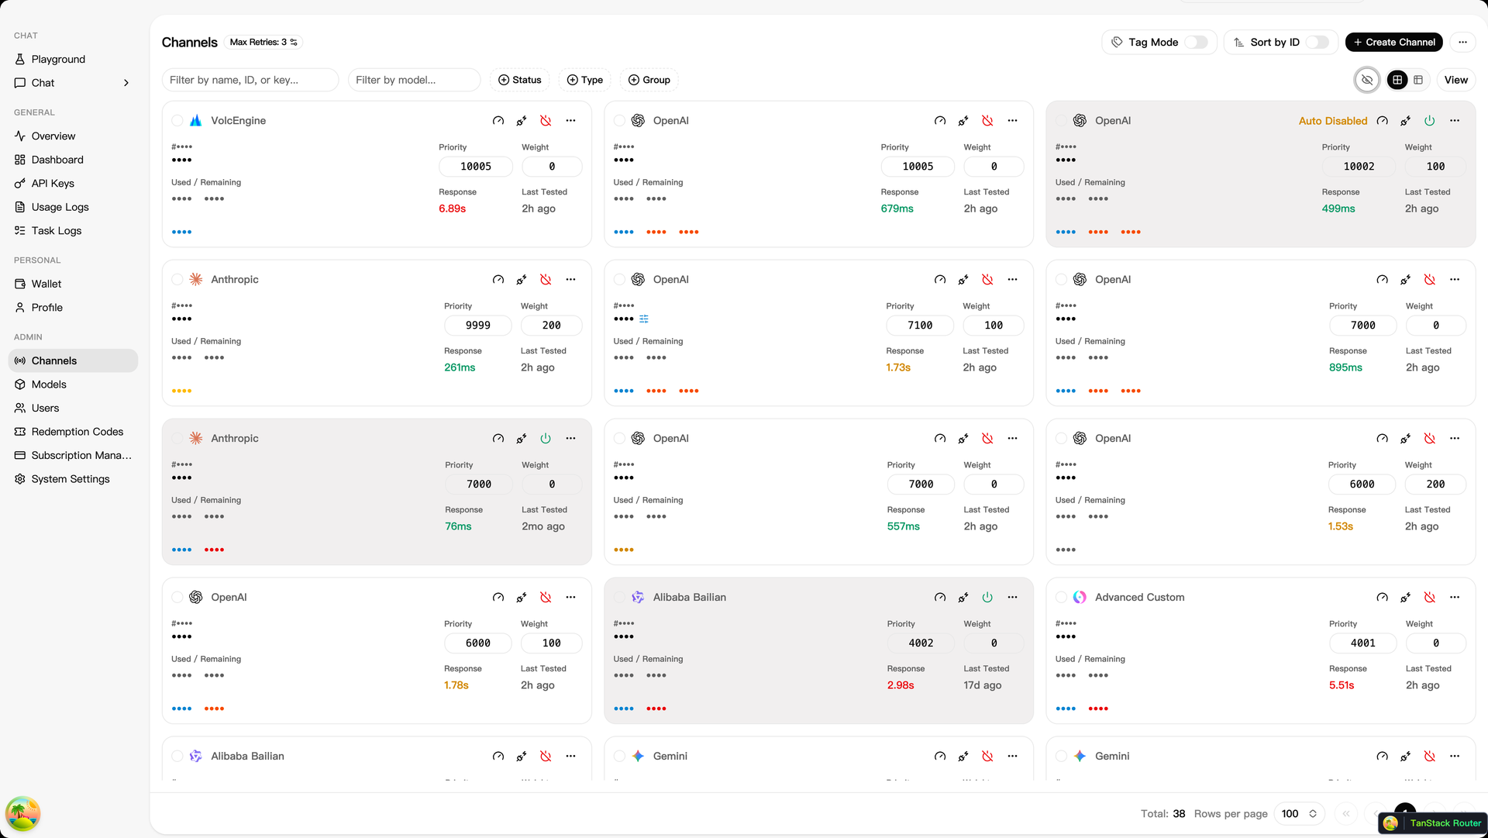Open the user avatar at bottom left

pyautogui.click(x=22, y=814)
